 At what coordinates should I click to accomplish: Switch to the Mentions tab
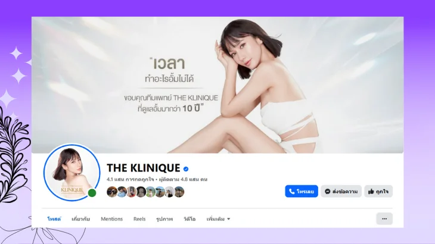coord(111,219)
